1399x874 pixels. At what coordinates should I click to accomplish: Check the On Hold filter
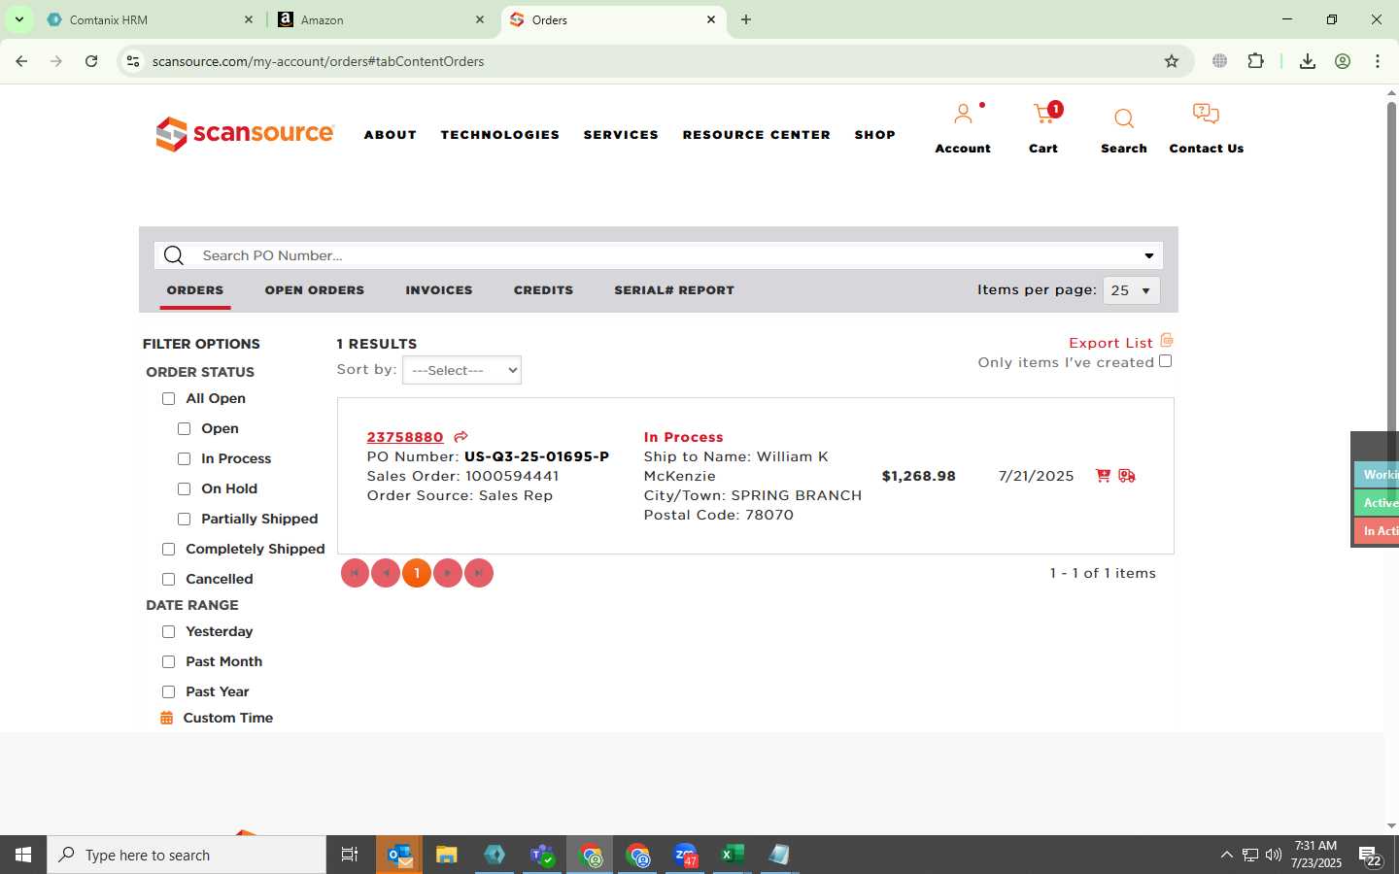pos(185,488)
